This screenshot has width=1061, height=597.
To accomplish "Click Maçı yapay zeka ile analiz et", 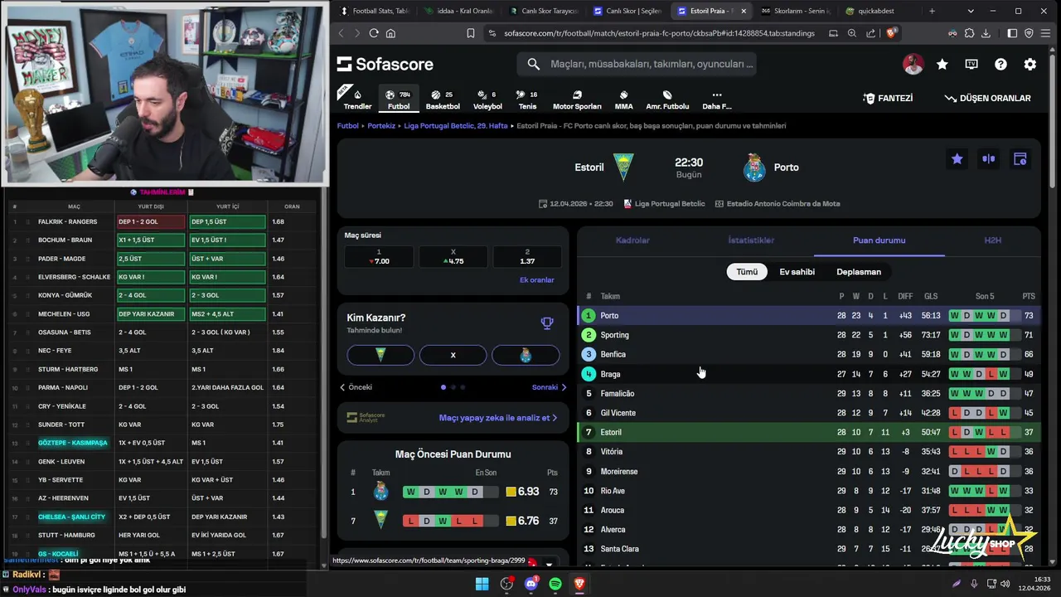I will pyautogui.click(x=497, y=418).
